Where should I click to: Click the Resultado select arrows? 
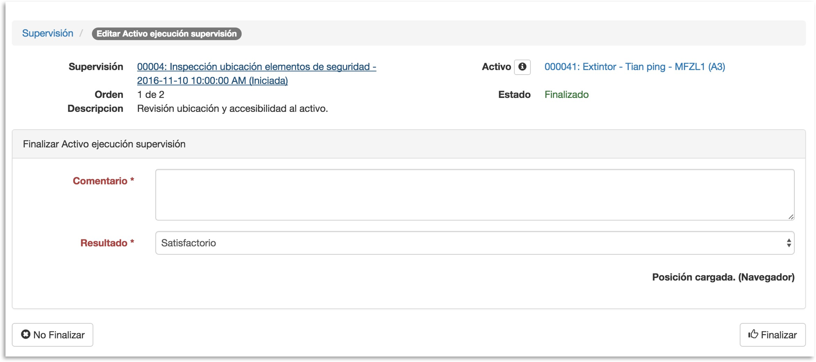788,243
